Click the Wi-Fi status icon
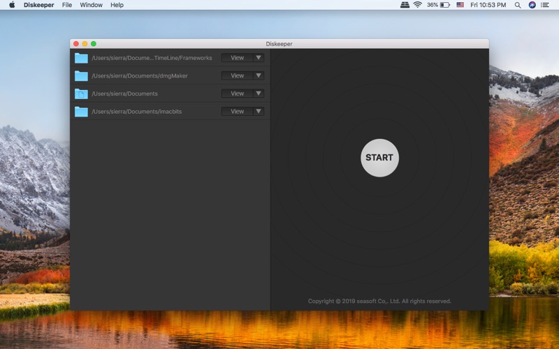 click(417, 5)
